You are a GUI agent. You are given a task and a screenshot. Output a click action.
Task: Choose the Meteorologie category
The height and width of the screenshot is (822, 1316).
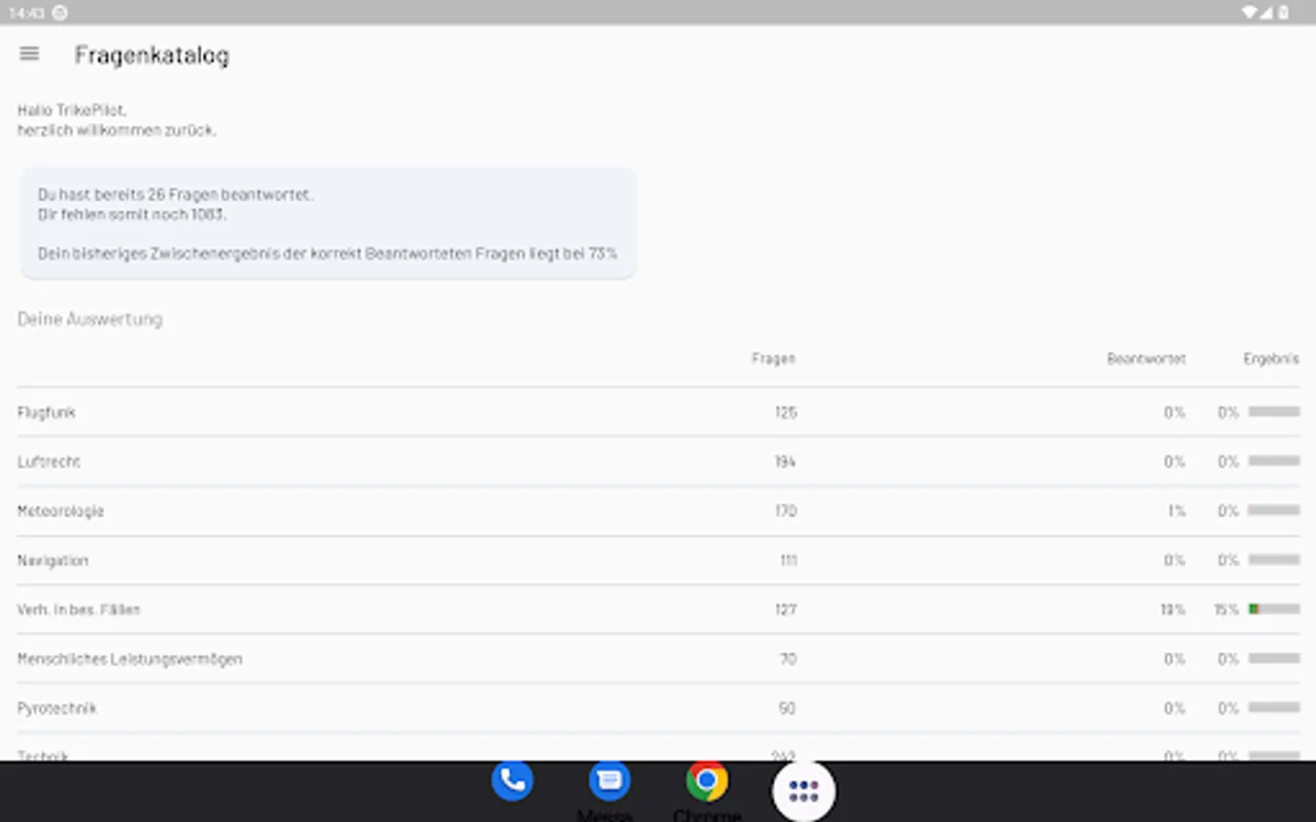coord(658,511)
